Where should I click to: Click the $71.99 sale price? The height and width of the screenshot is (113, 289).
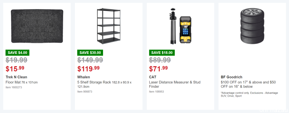[158, 69]
